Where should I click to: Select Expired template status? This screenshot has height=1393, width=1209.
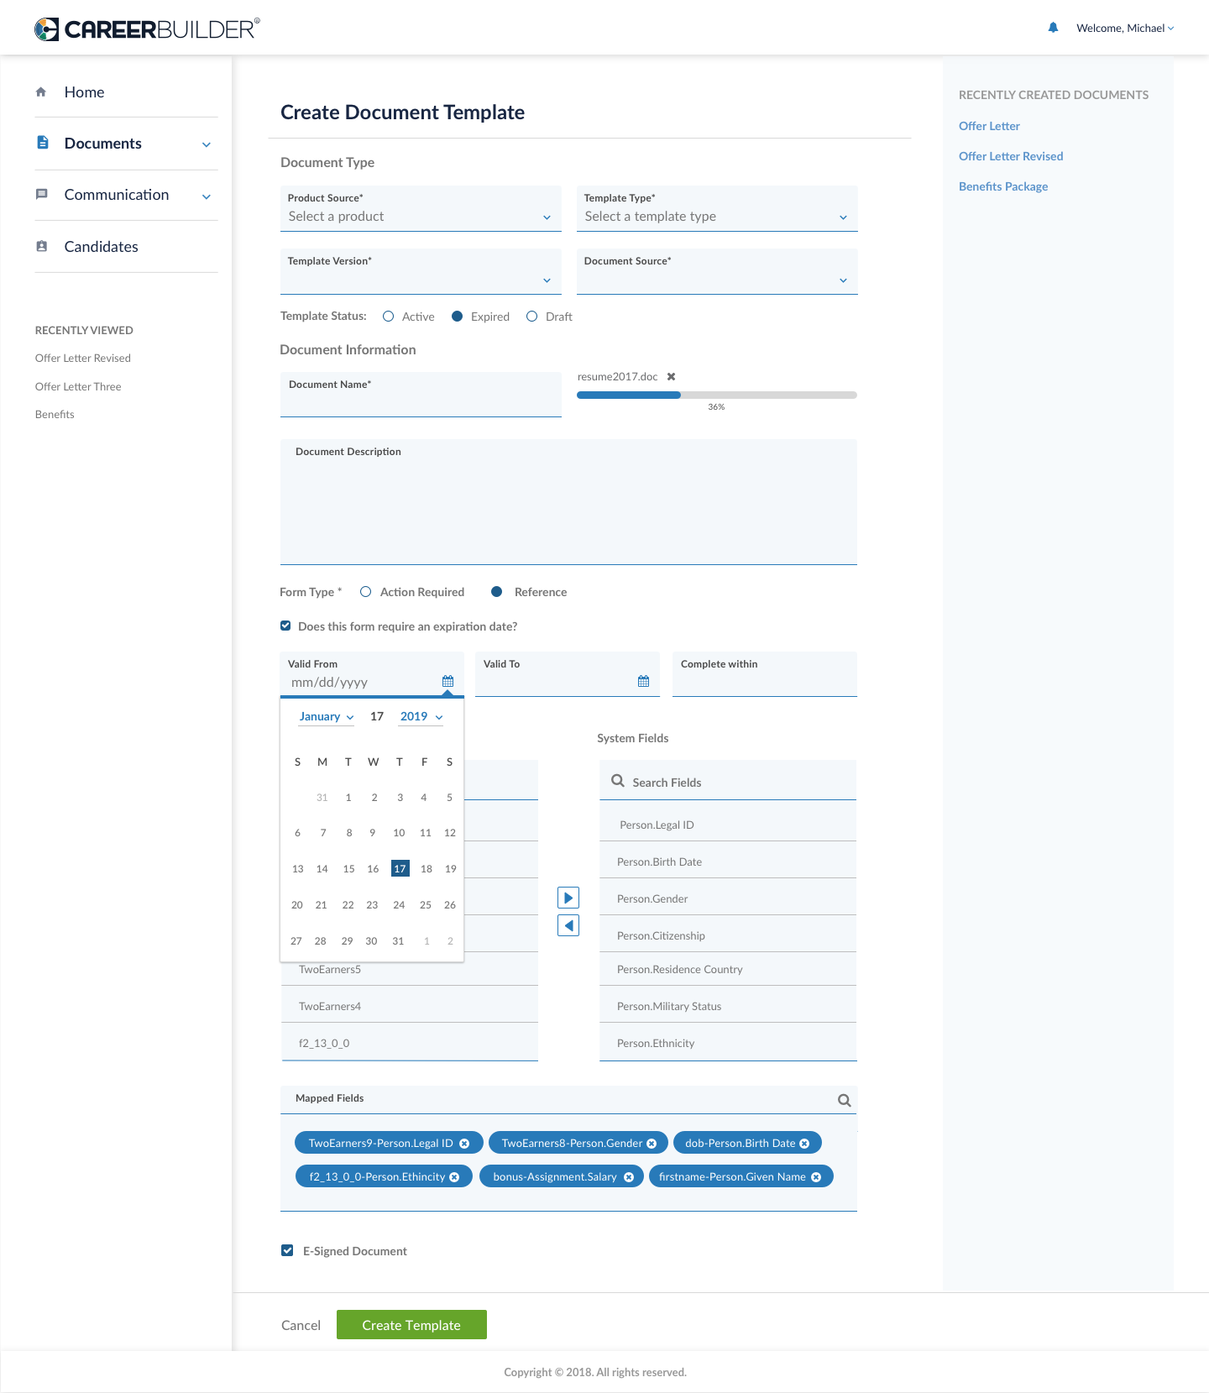[x=458, y=317]
